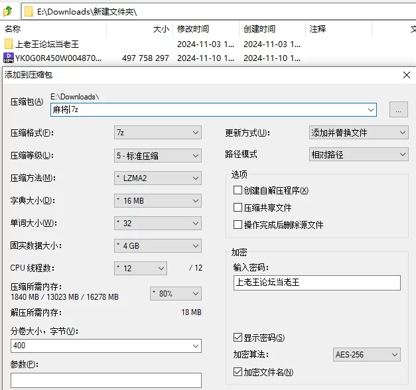Select folder name 上老王论坛当老王 in list
The image size is (416, 390).
pos(47,44)
